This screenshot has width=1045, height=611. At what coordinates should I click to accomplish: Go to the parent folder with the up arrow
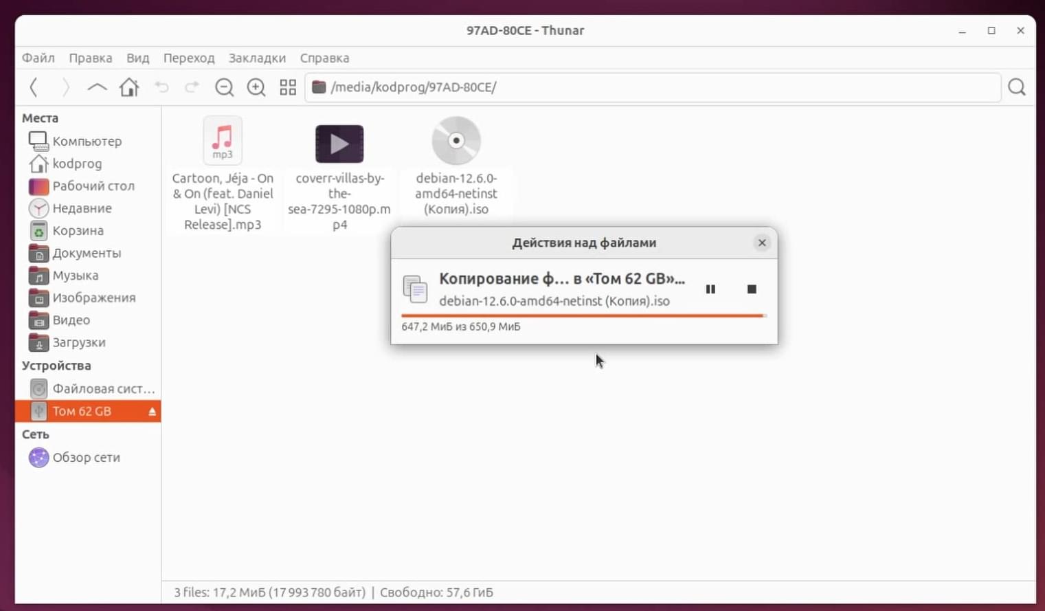click(x=97, y=87)
